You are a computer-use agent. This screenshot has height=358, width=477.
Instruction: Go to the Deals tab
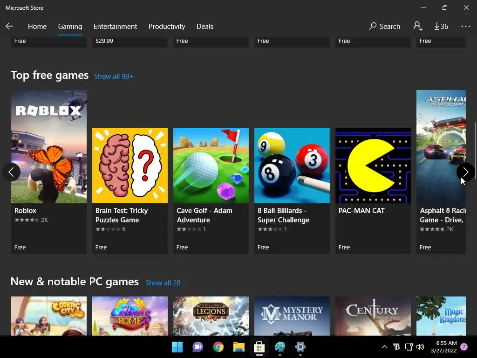pos(205,27)
